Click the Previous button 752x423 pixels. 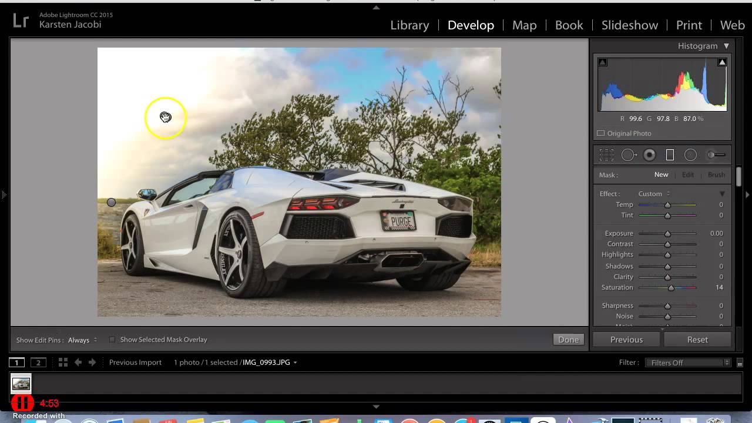coord(626,340)
